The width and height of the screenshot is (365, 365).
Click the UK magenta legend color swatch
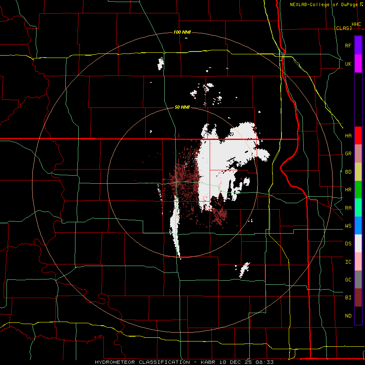[x=358, y=63]
